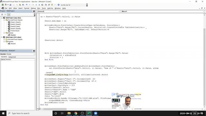Collapse the VBAProject (Apr.xlsx) tree node
The width and height of the screenshot is (206, 116).
(x=2, y=18)
